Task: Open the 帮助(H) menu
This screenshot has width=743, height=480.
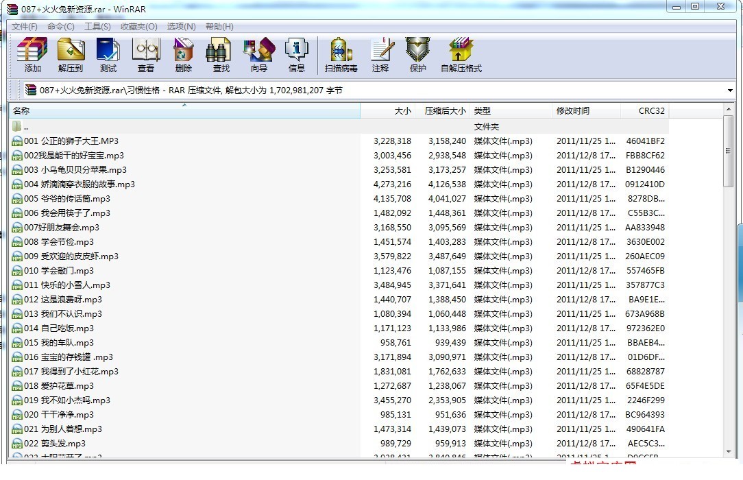Action: click(x=219, y=27)
